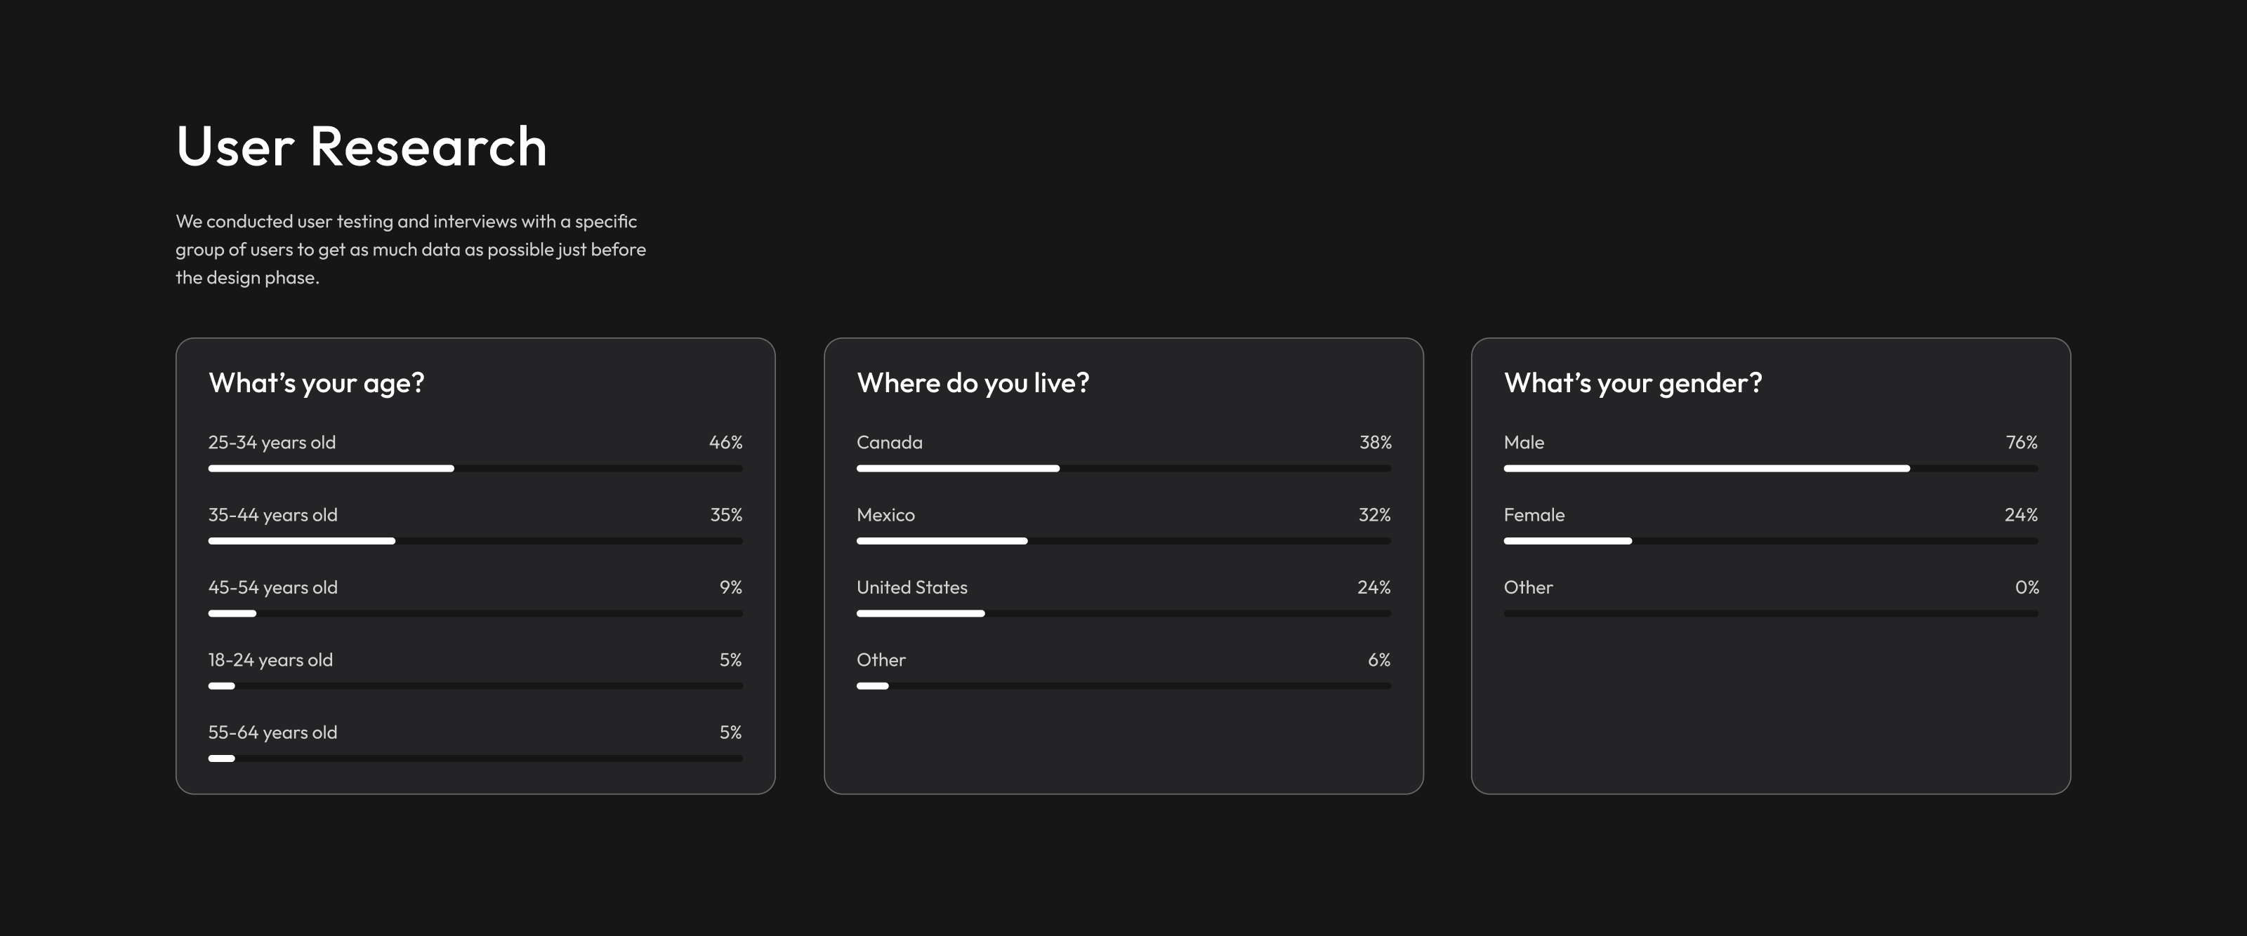
Task: Click the 18-24 years old bar
Action: point(475,686)
